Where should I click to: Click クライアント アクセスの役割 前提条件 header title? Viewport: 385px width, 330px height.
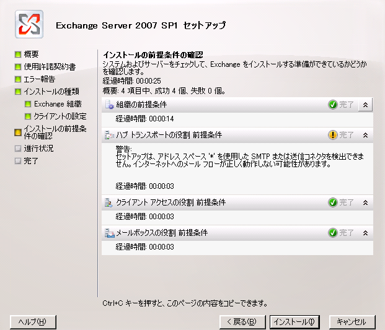click(170, 202)
